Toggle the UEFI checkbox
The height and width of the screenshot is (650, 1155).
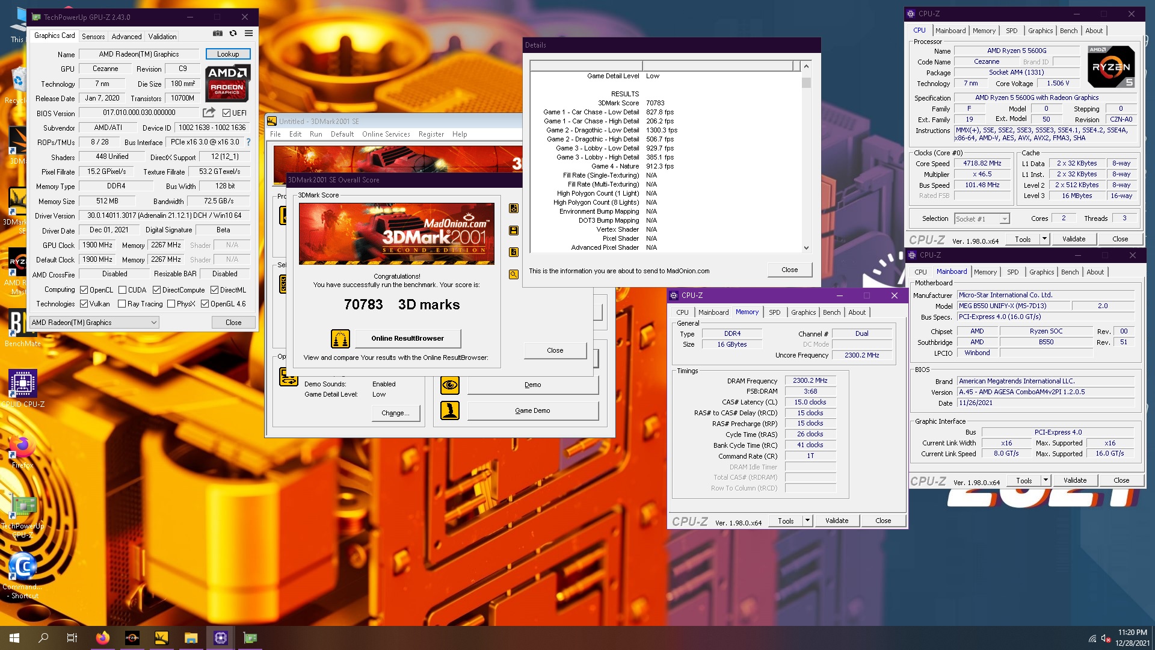[x=226, y=113]
